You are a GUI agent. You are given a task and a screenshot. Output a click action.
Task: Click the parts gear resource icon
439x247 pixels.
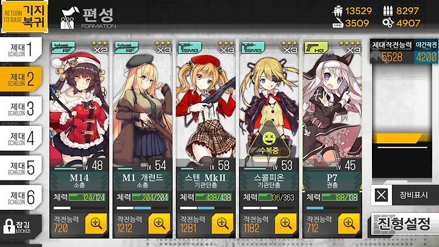click(x=388, y=23)
